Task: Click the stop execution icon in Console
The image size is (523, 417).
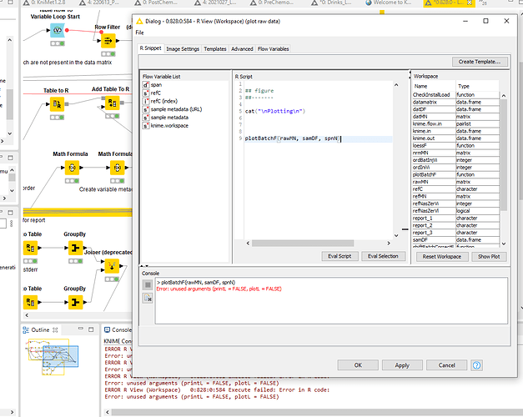Action: coord(148,284)
